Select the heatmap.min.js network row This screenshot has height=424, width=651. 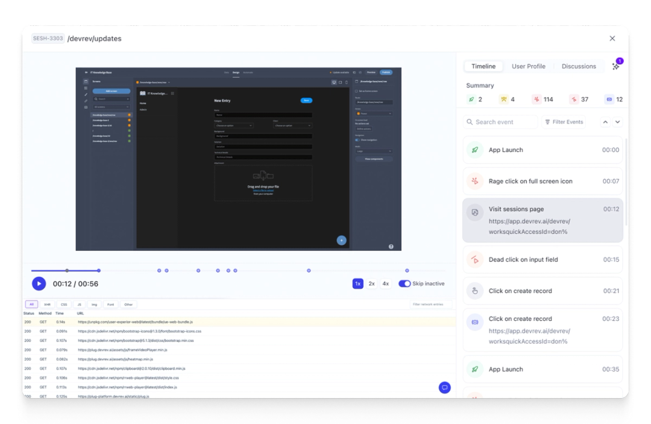click(239, 359)
